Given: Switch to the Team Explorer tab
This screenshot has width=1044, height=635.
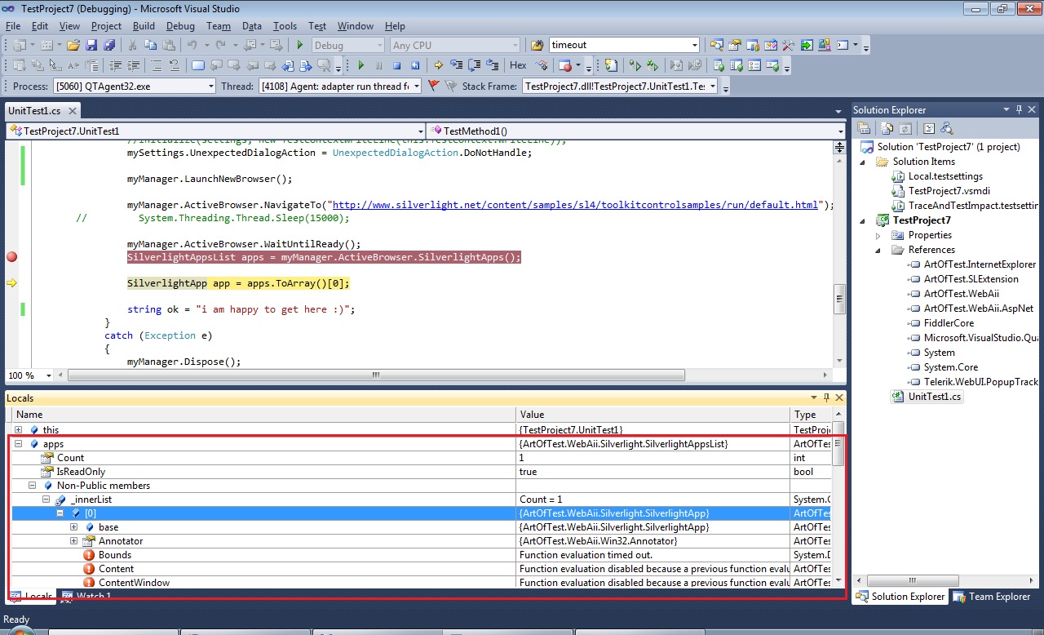Looking at the screenshot, I should (992, 597).
